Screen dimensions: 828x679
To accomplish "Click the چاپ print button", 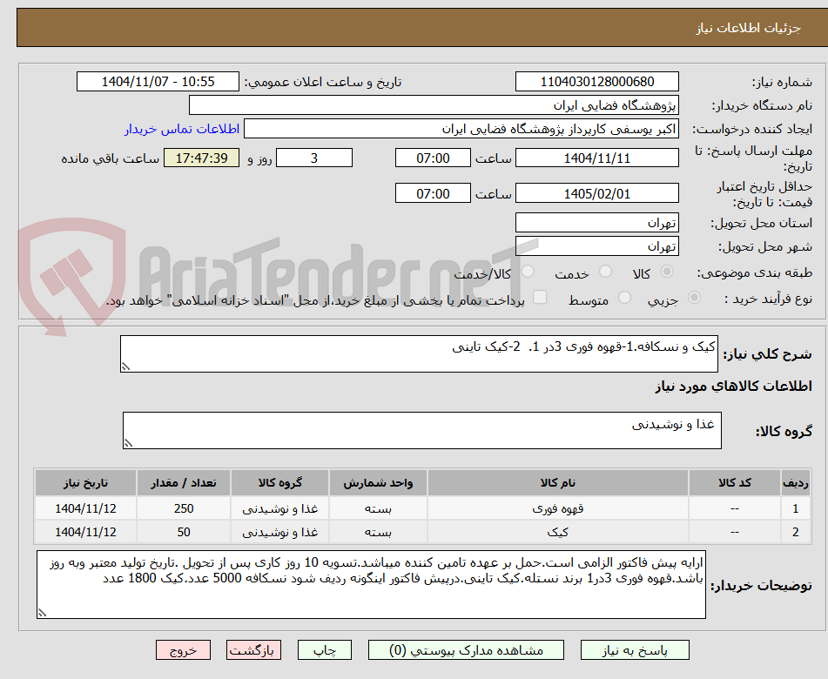I will 324,650.
